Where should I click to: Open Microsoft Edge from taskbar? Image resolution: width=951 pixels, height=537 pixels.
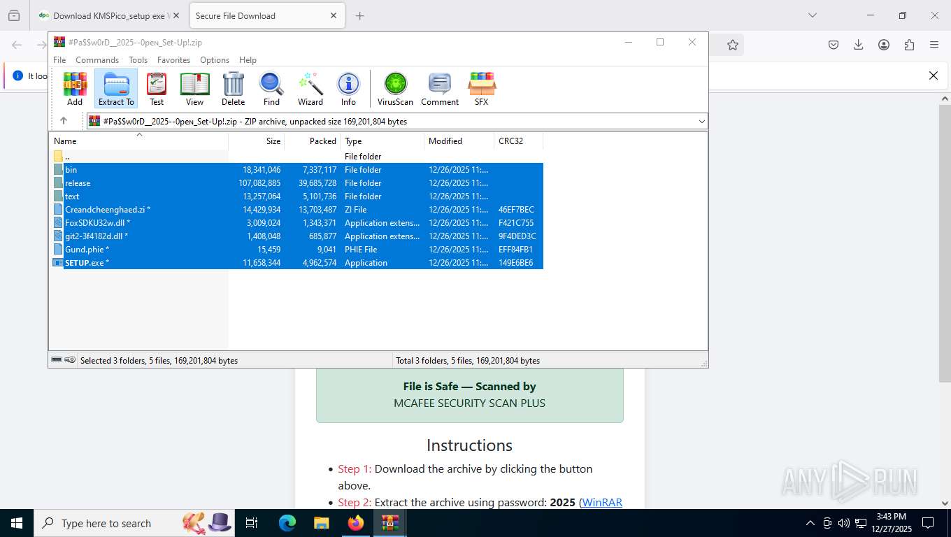tap(287, 523)
